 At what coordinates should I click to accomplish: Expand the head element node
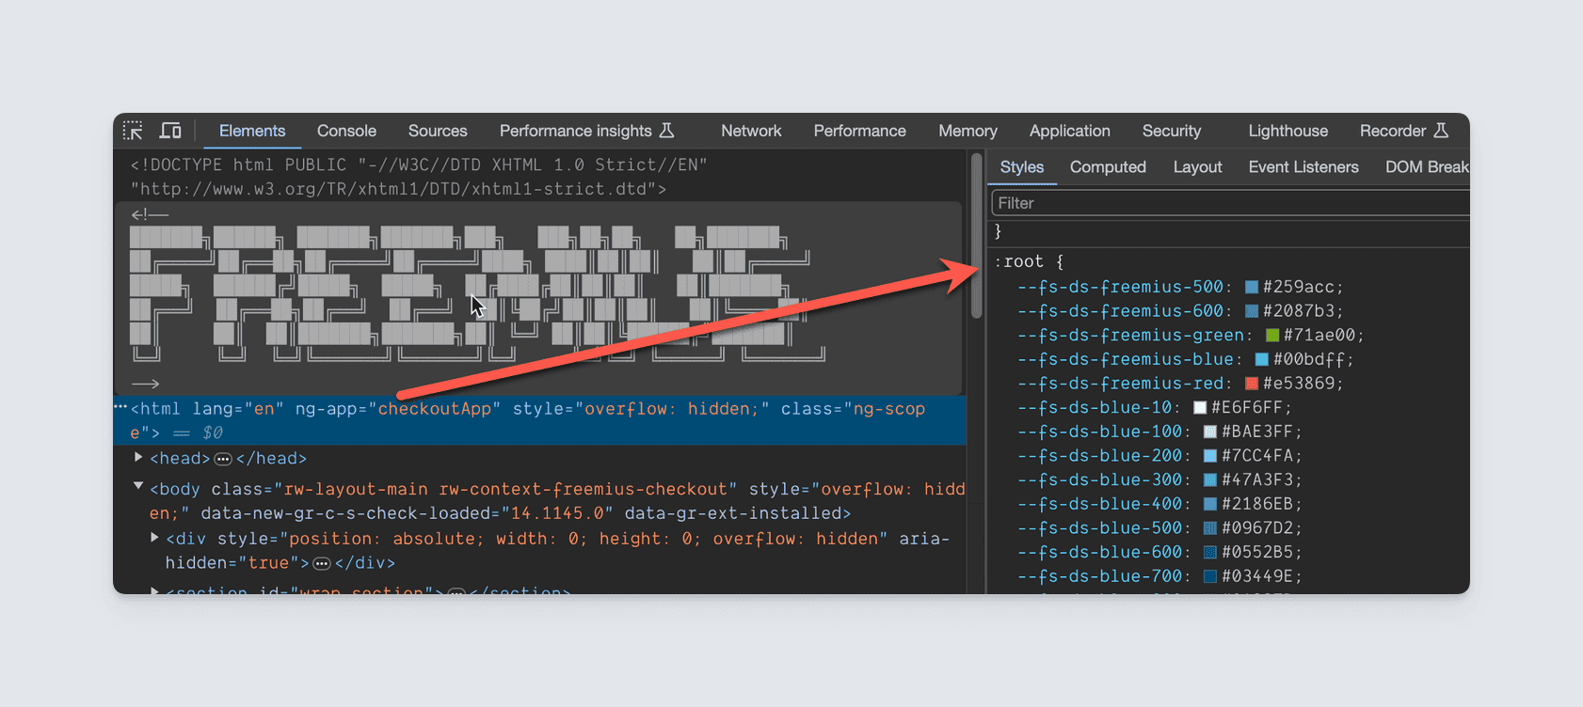[x=138, y=457]
